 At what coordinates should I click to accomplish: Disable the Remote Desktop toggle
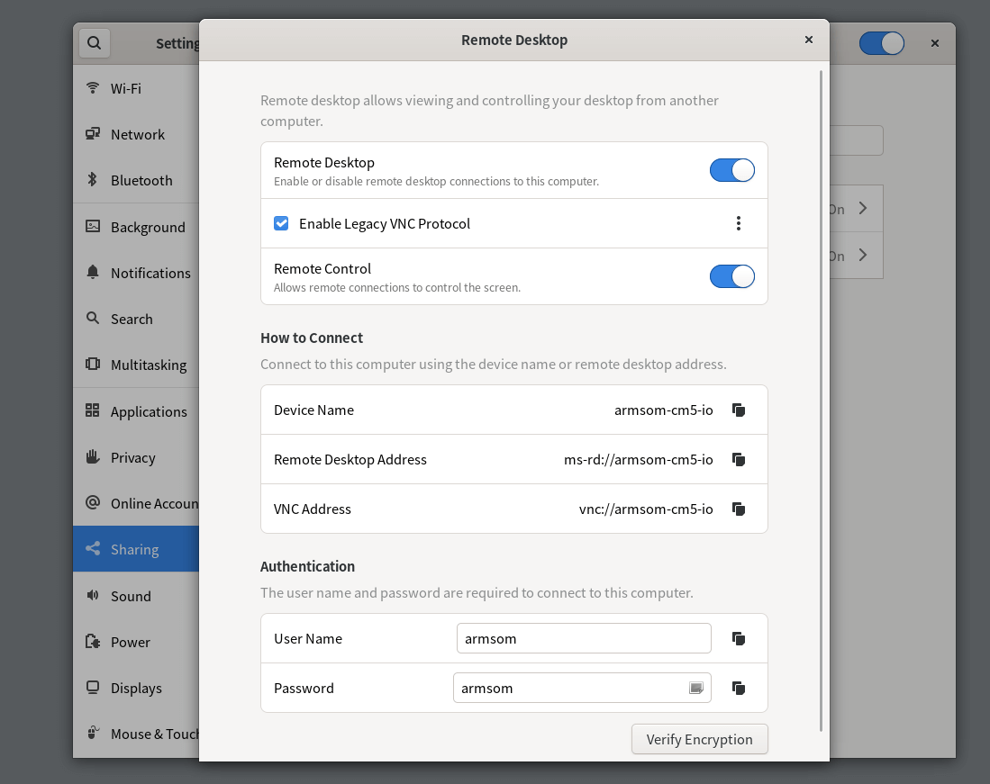click(x=731, y=169)
